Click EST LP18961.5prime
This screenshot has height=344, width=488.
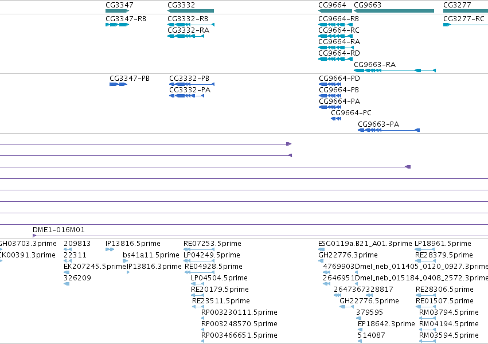pos(443,244)
